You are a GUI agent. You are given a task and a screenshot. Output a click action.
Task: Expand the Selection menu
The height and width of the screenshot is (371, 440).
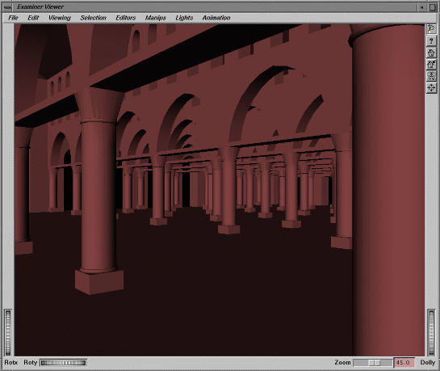[93, 18]
